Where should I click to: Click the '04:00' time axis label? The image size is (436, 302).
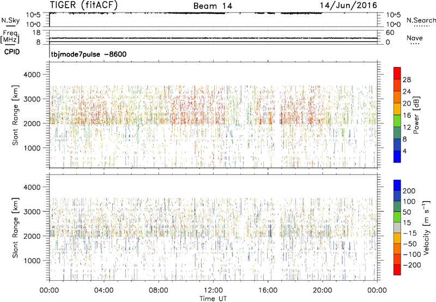tap(104, 291)
